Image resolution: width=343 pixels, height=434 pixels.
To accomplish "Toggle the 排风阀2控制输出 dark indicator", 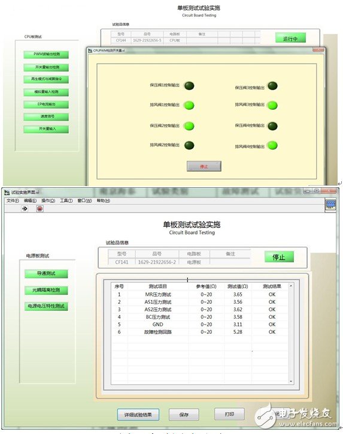I will click(x=189, y=145).
